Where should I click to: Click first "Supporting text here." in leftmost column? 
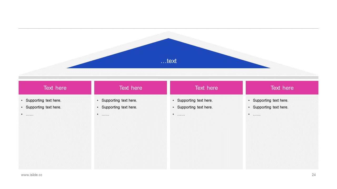point(43,100)
